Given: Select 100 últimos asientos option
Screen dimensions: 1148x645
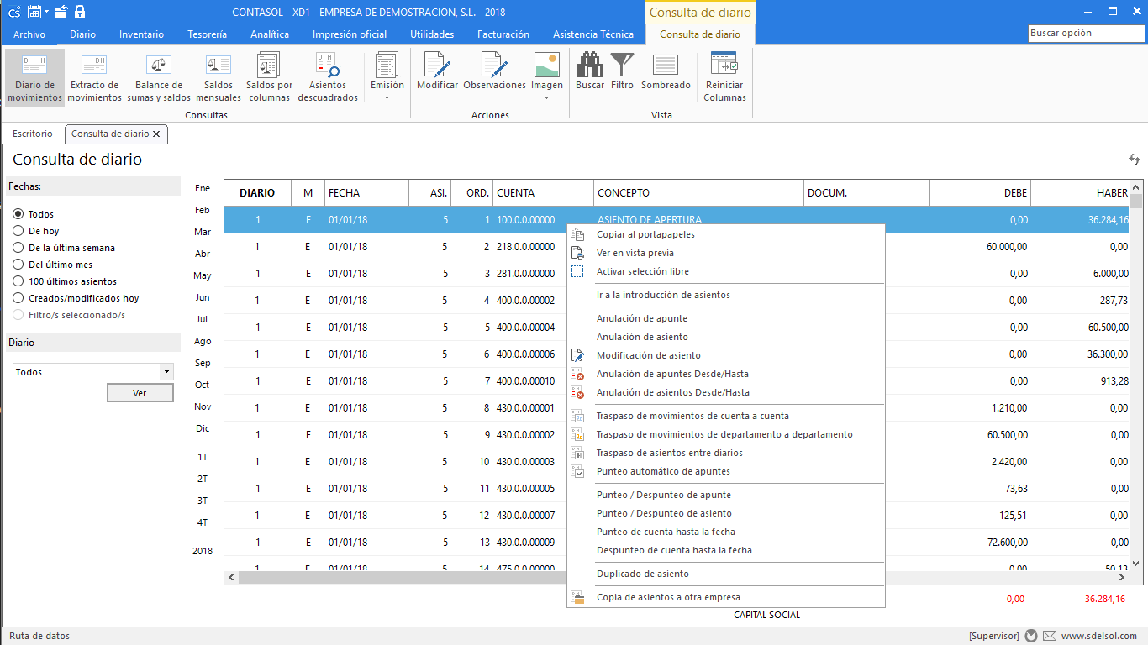Looking at the screenshot, I should click(x=65, y=281).
